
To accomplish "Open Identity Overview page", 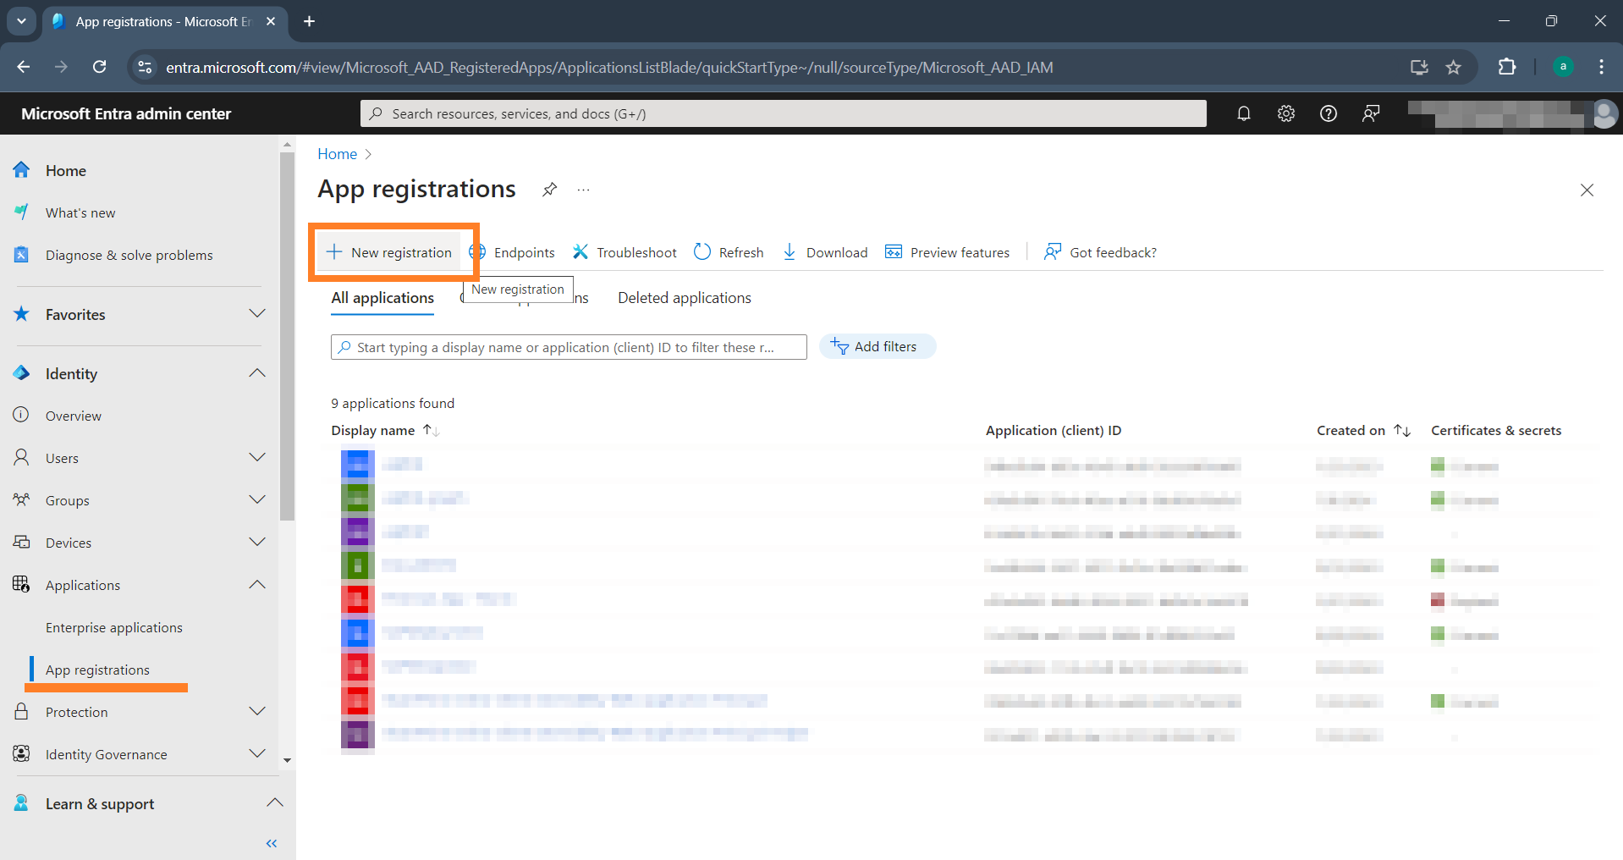I will tap(74, 416).
